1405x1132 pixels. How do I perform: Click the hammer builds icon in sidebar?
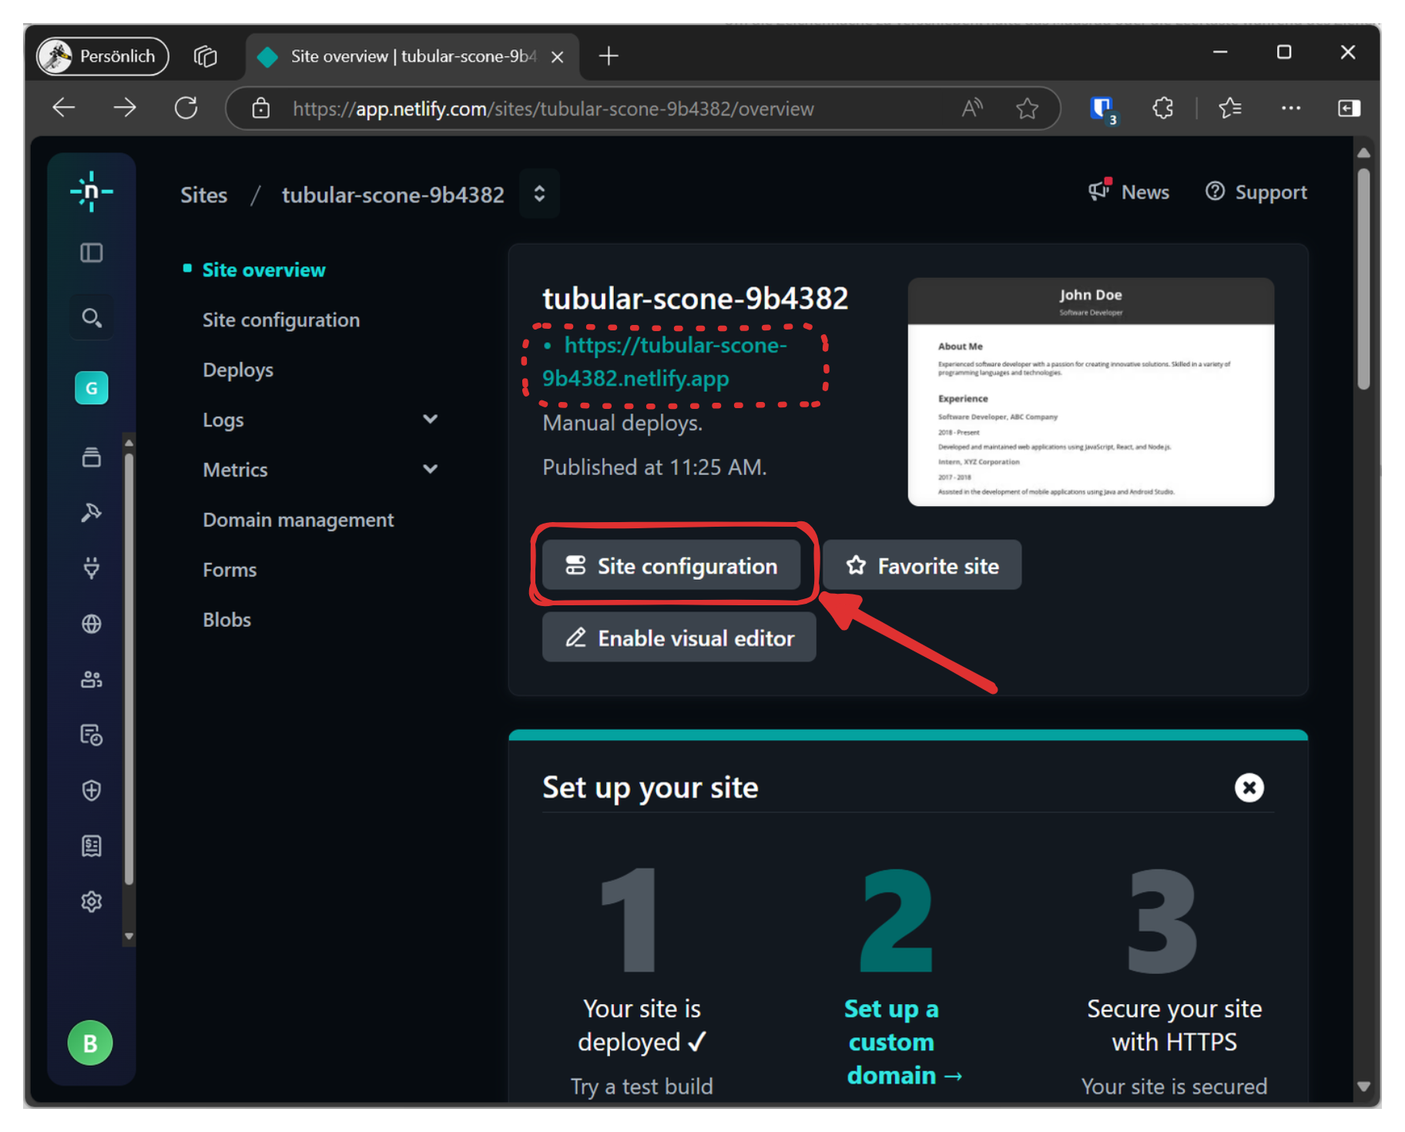click(91, 513)
